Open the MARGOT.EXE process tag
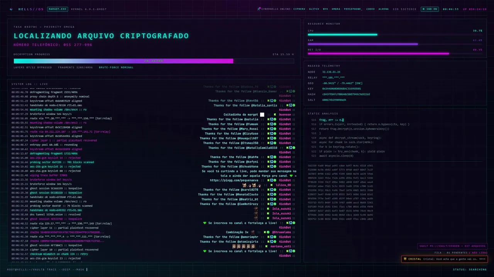Viewport: 494px width, 277px height. click(58, 9)
